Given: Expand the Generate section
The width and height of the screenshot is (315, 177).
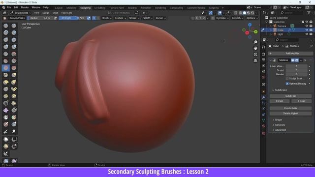Looking at the screenshot, I should tap(280, 125).
